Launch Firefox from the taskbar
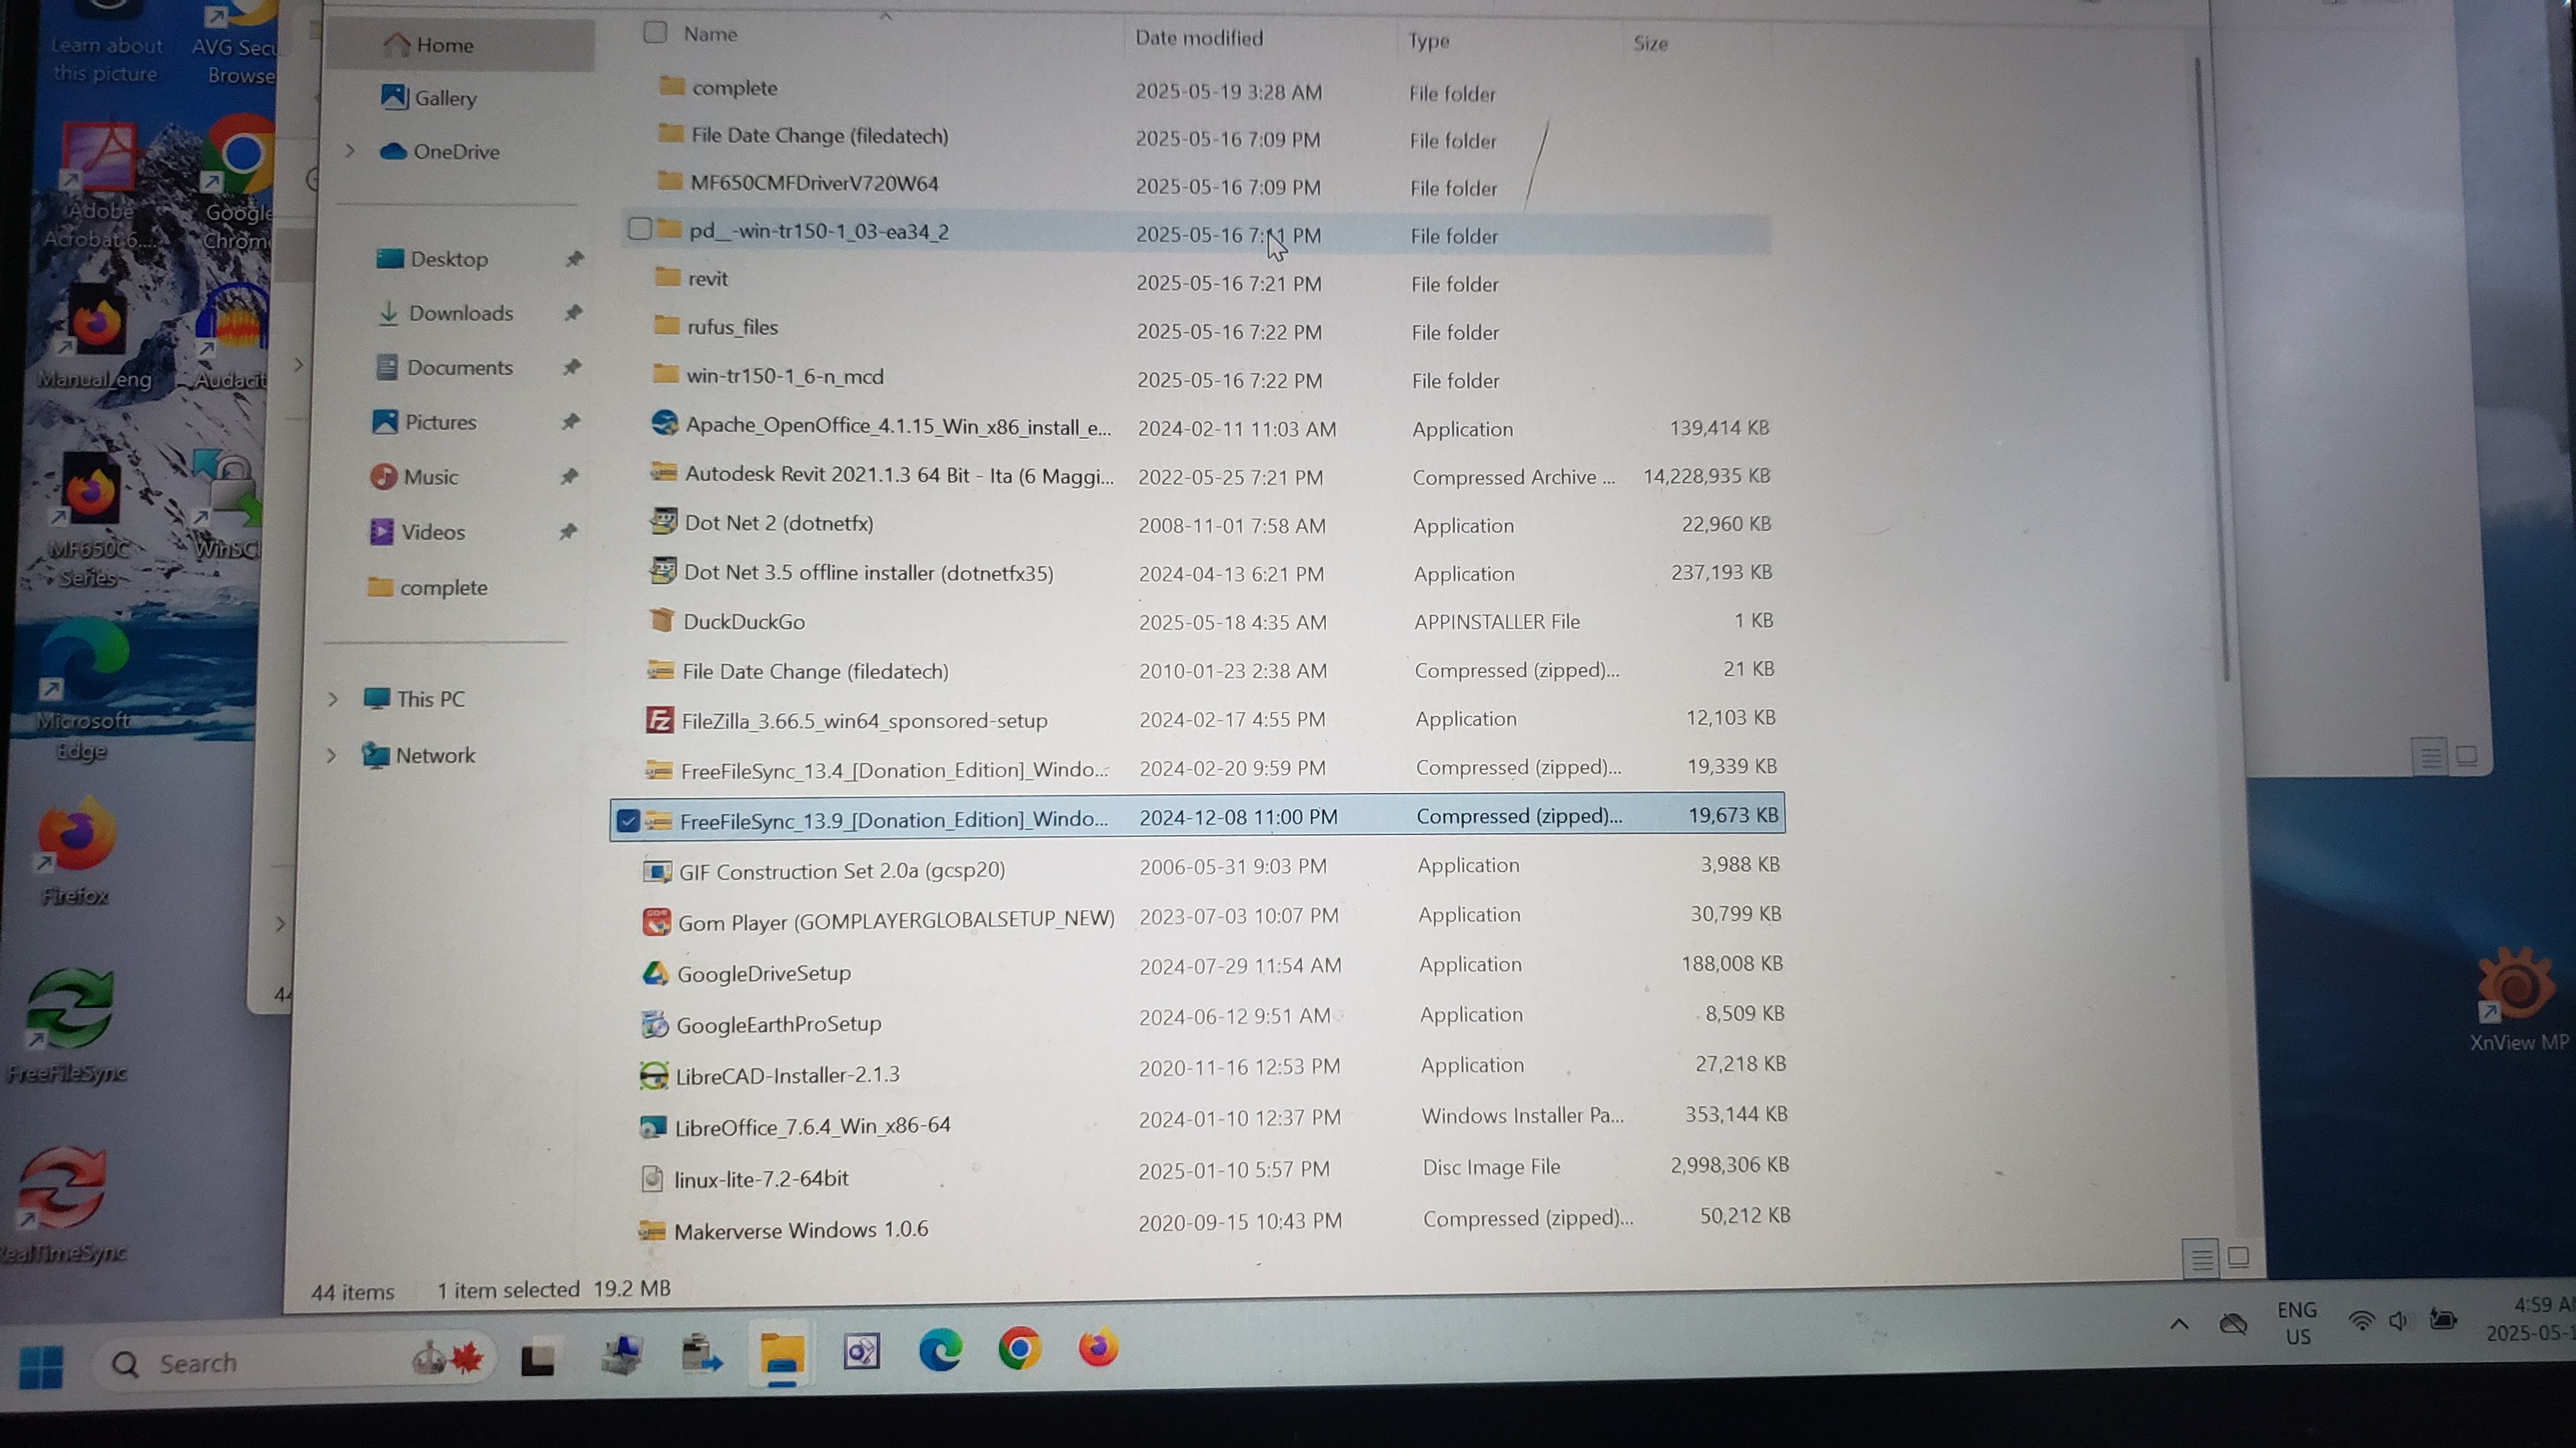The height and width of the screenshot is (1448, 2576). click(x=1098, y=1348)
